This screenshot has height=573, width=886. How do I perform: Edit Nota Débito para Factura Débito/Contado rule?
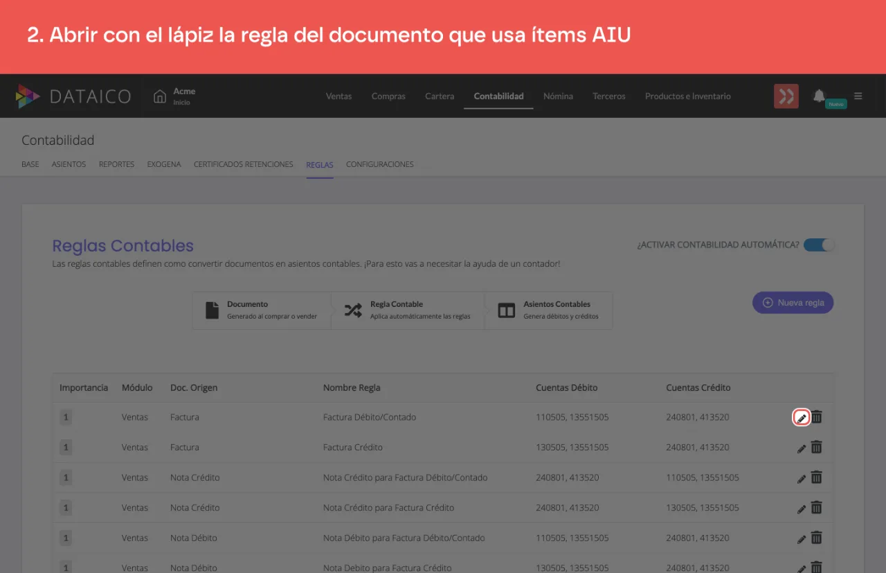(x=802, y=538)
